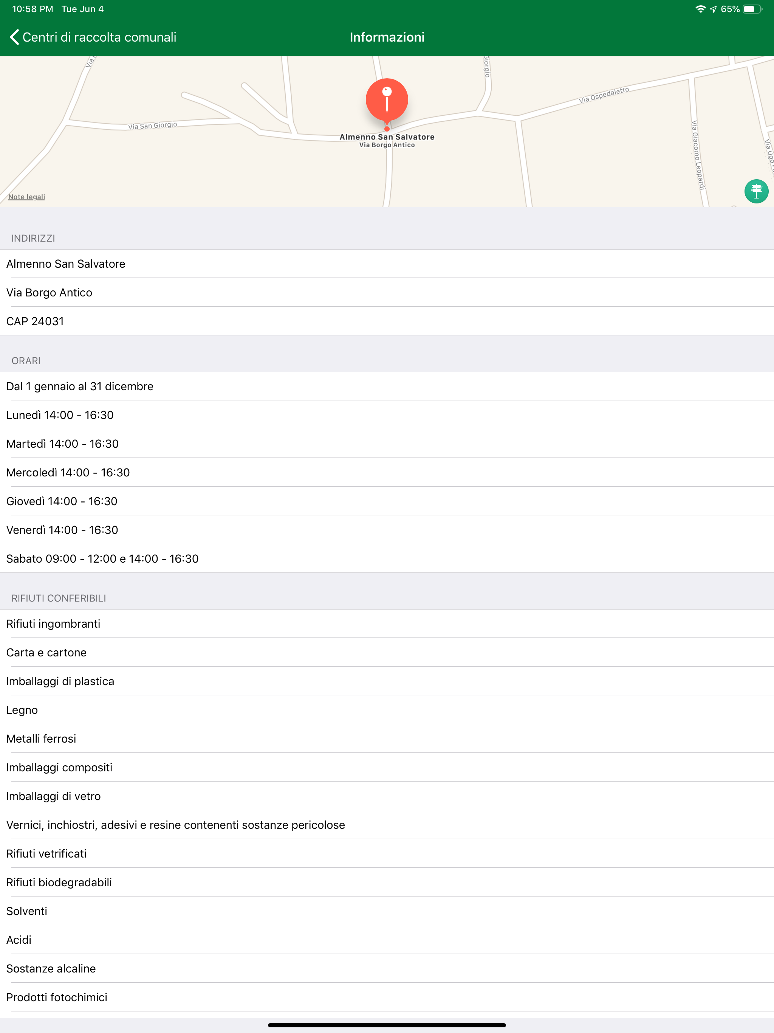Open directions with green signpost icon

tap(756, 191)
